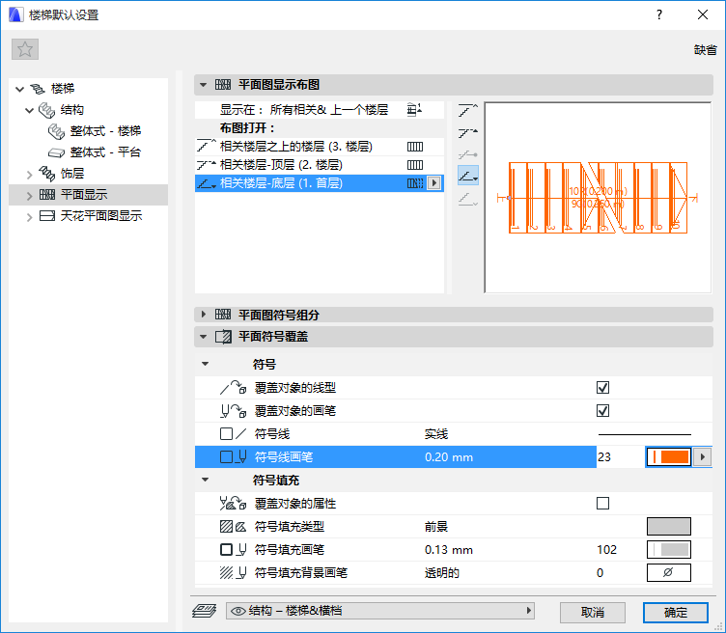The width and height of the screenshot is (726, 633).
Task: Open the orange 符号线画笔 color swatch
Action: click(x=669, y=456)
